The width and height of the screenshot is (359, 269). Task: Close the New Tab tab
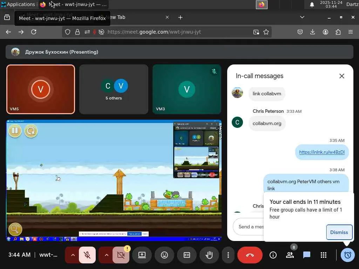coord(167,18)
